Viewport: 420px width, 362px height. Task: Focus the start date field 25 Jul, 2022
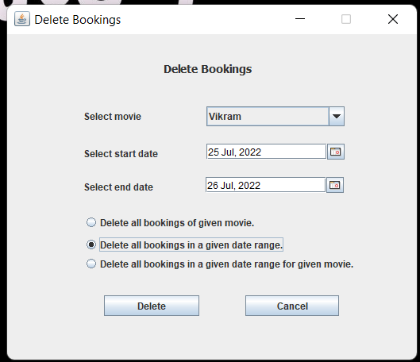click(266, 152)
